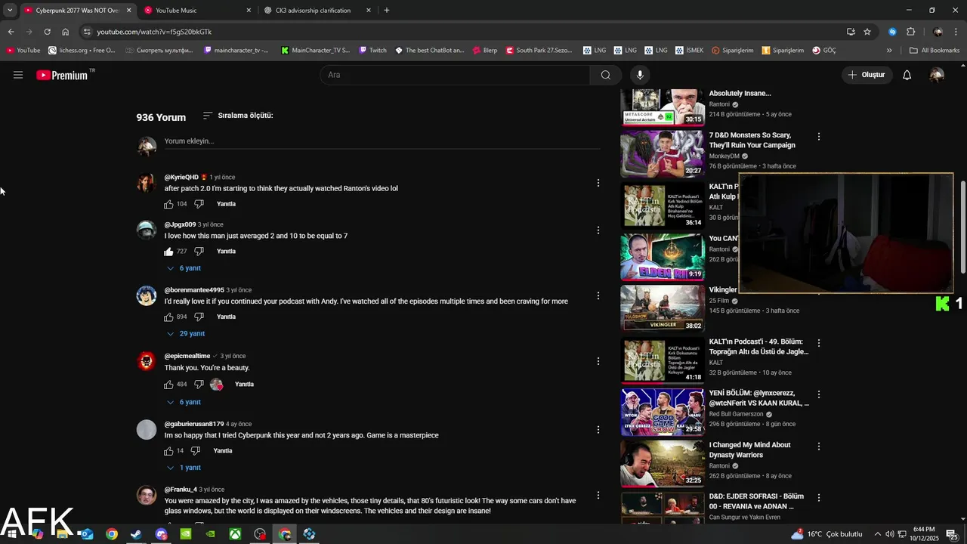This screenshot has width=967, height=544.
Task: Open I Changed My Mind About Dynasty Warriors
Action: click(x=749, y=450)
